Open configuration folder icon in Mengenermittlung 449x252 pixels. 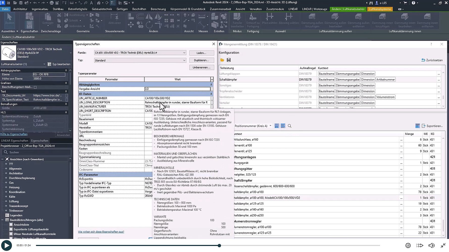tap(222, 60)
